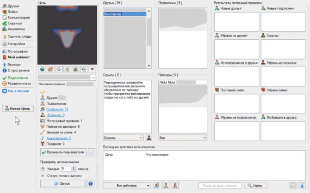Image resolution: width=310 pixels, height=193 pixels.
Task: Open Экспорт in sidebar
Action: point(12,65)
